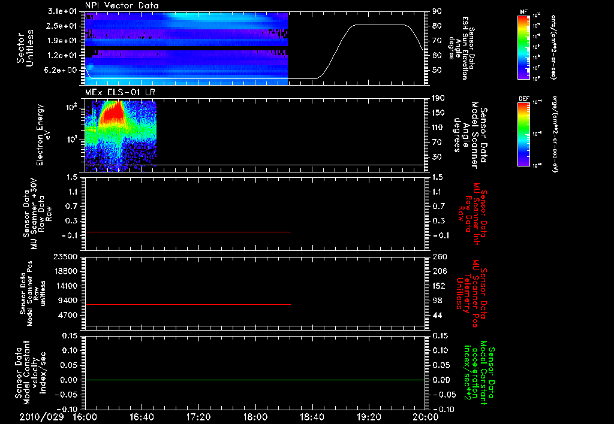Click the "90" sun elevation tick value
The height and width of the screenshot is (424, 614).
[x=437, y=11]
